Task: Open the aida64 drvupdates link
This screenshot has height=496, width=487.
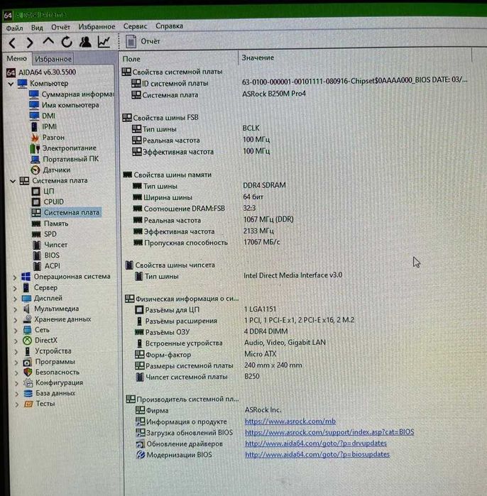Action: pos(316,443)
